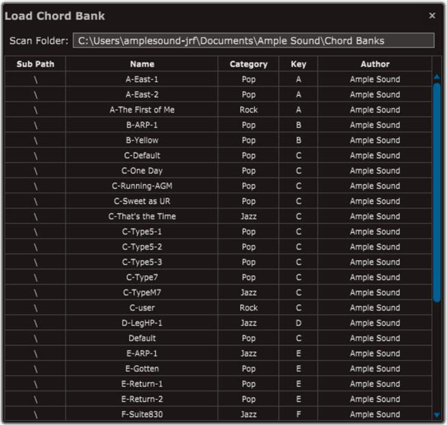447x425 pixels.
Task: Close the Load Chord Bank dialog
Action: coord(432,15)
